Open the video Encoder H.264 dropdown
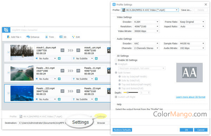Image resolution: width=211 pixels, height=136 pixels. coord(146,22)
